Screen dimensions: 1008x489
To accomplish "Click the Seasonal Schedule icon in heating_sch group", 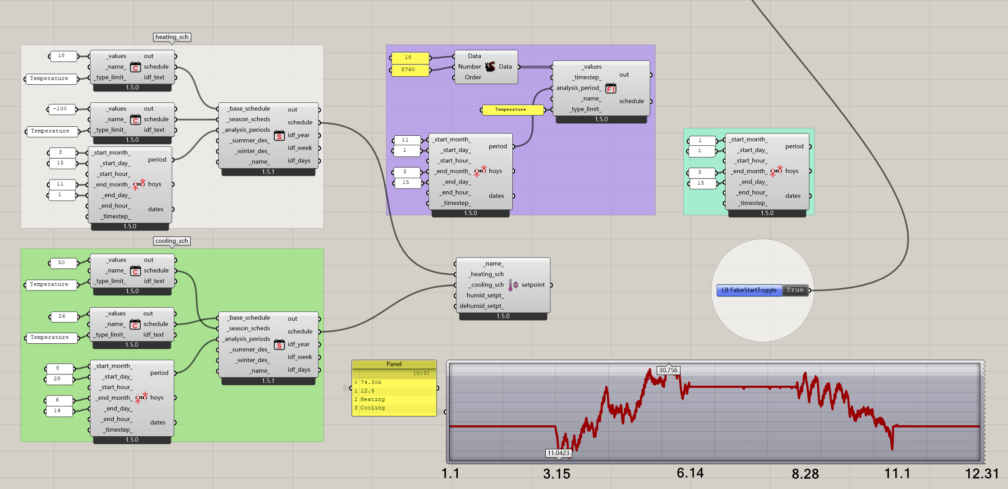I will click(279, 135).
